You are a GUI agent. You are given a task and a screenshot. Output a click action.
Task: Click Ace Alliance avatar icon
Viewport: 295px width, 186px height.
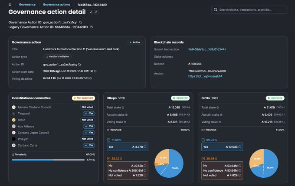(14, 126)
